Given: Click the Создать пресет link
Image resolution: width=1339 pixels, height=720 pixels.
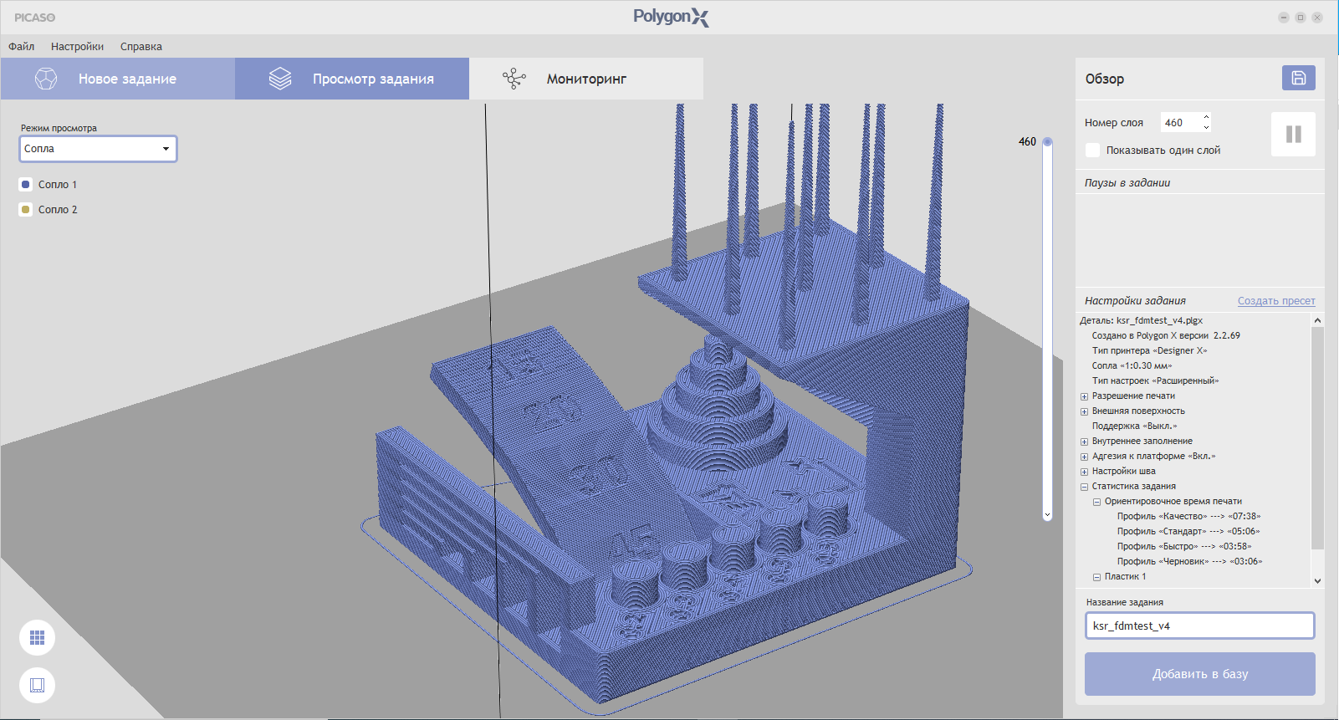Looking at the screenshot, I should coord(1276,301).
